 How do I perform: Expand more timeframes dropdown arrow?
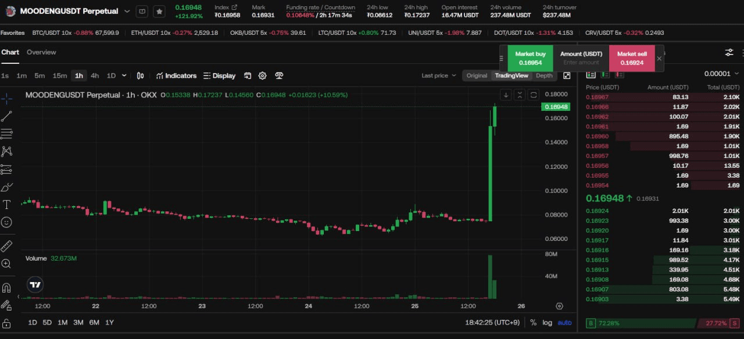coord(124,75)
